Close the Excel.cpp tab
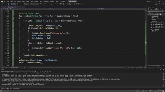Image resolution: width=165 pixels, height=92 pixels. pyautogui.click(x=16, y=7)
